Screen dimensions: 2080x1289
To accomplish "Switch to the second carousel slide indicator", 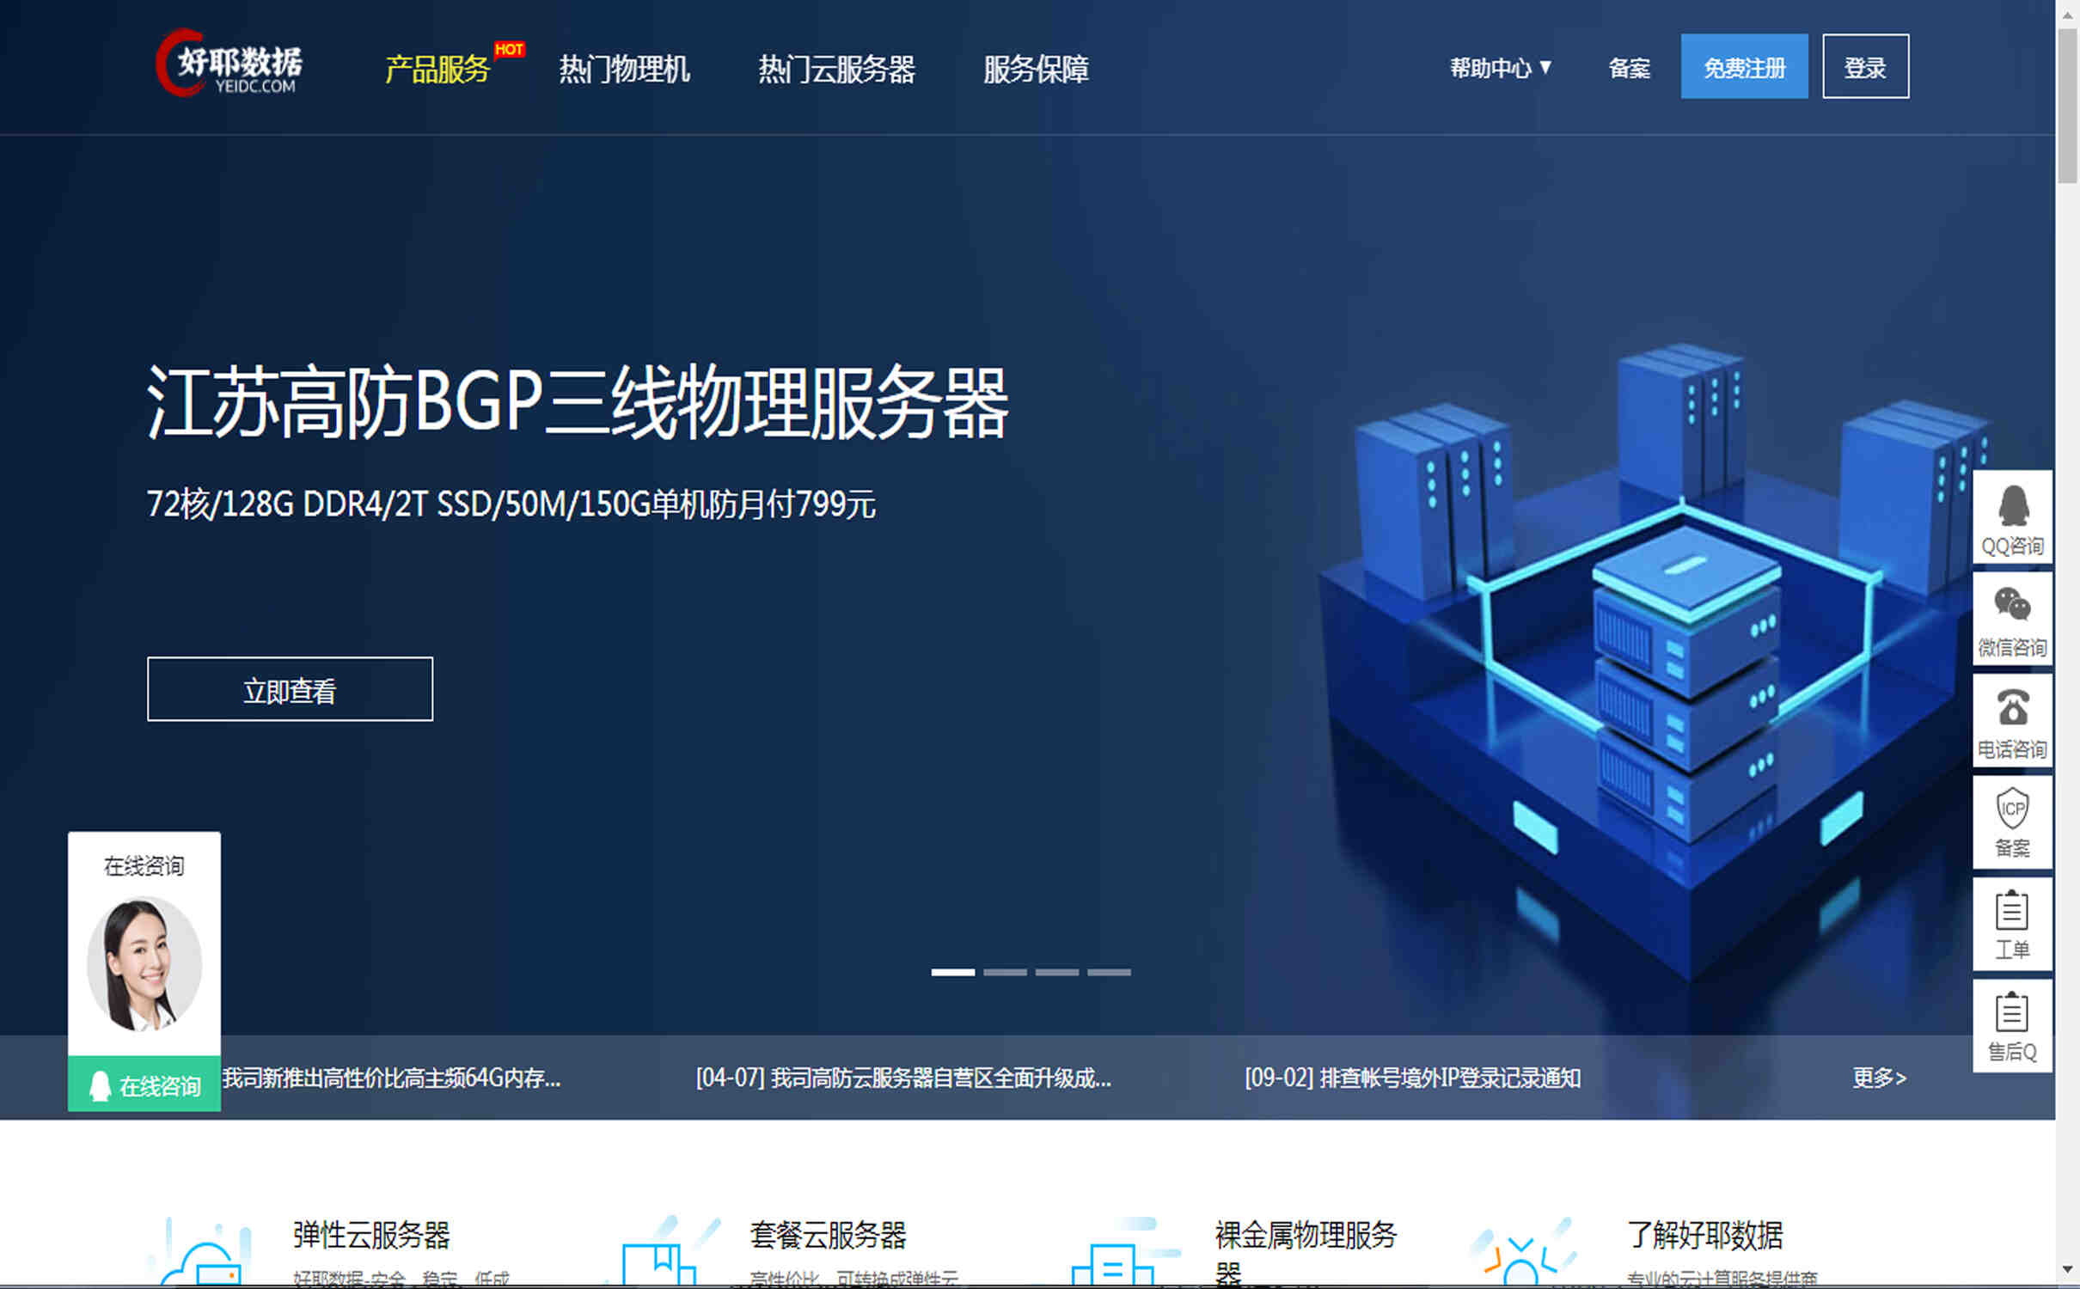I will (1005, 972).
